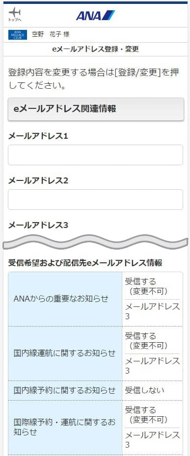190x456 pixels.
Task: Select the 国際線予約・運航に関するお知らせ row
Action: (x=95, y=428)
